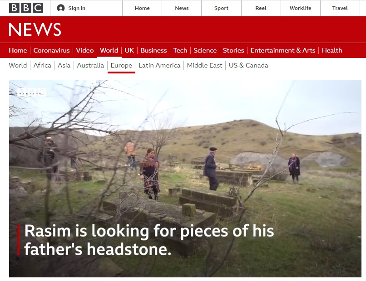Open the Travel section
The image size is (366, 281).
[x=340, y=8]
